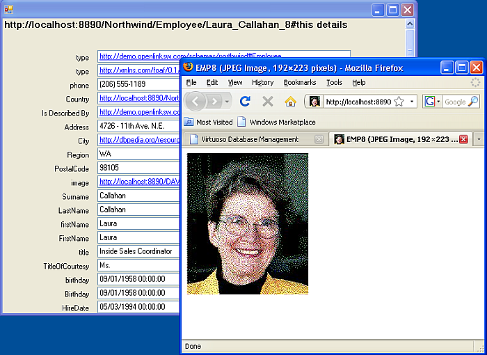487x355 pixels.
Task: Reload the current page
Action: pos(245,102)
